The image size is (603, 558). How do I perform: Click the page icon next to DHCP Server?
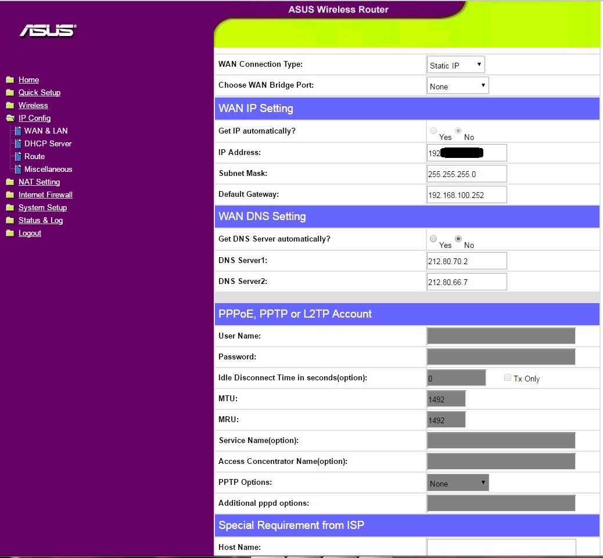(x=18, y=144)
